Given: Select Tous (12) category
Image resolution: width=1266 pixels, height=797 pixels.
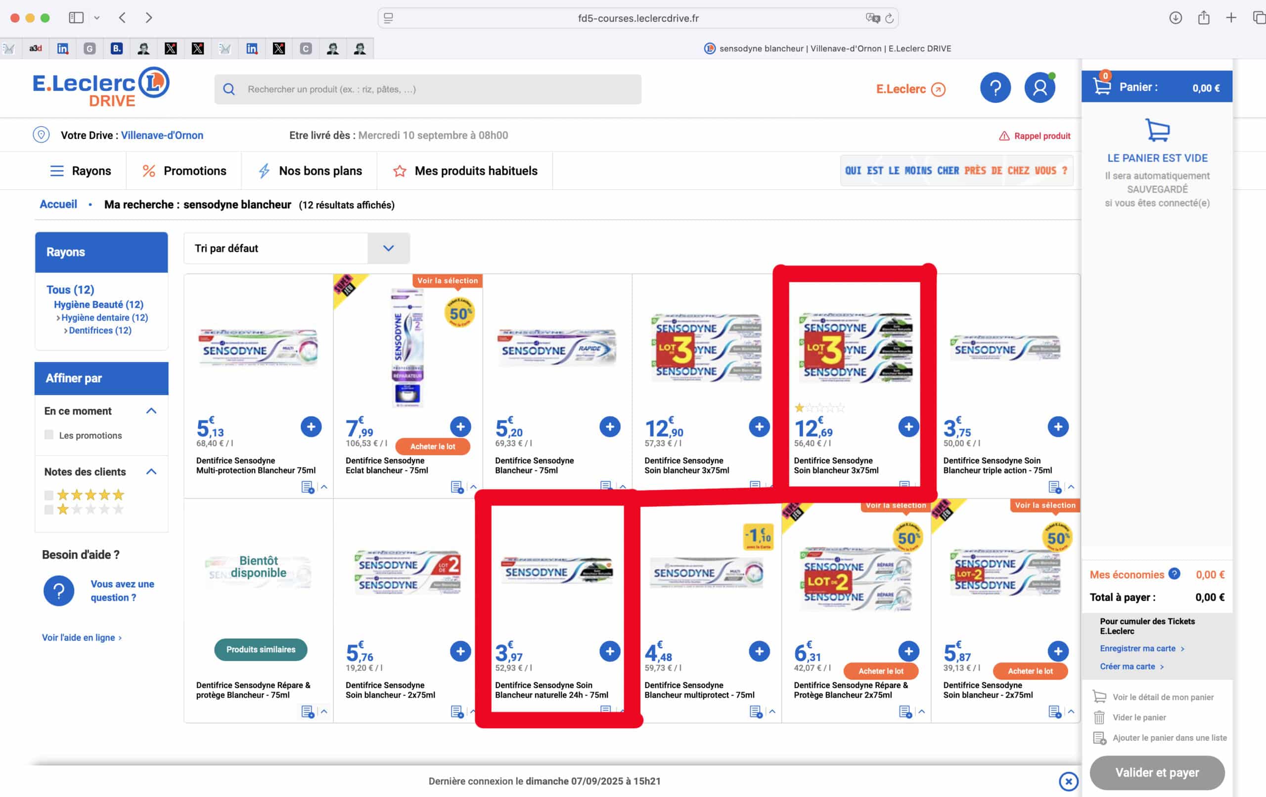Looking at the screenshot, I should click(x=70, y=290).
